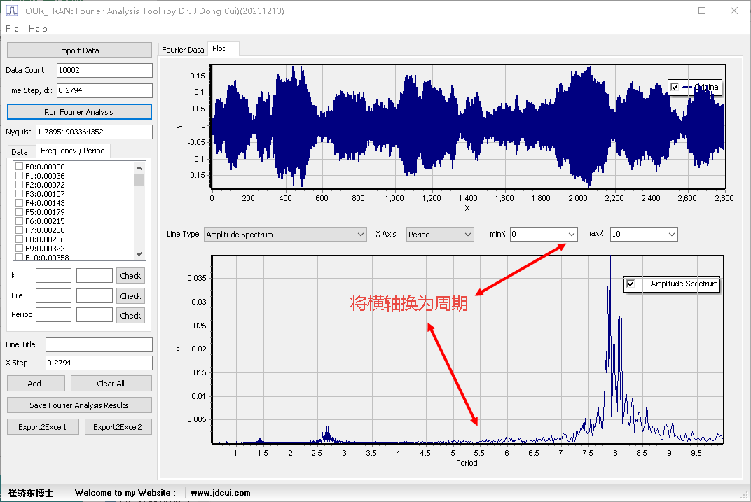Image resolution: width=751 pixels, height=502 pixels.
Task: Check the F6:0.00215 checkbox
Action: (20, 221)
